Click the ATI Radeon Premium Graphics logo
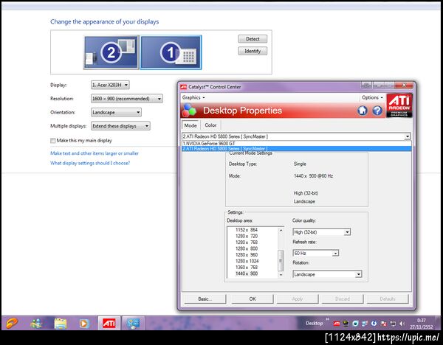443x345 pixels. coord(399,105)
